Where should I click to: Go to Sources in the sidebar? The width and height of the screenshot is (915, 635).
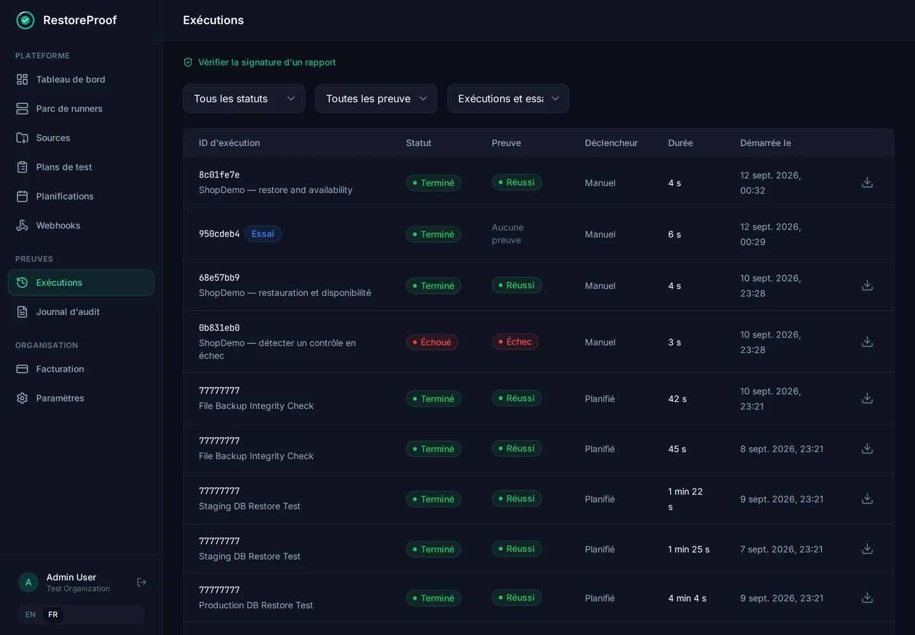tap(81, 138)
